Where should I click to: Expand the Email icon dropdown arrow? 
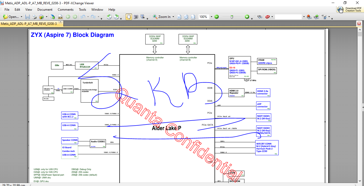pyautogui.click(x=47, y=17)
